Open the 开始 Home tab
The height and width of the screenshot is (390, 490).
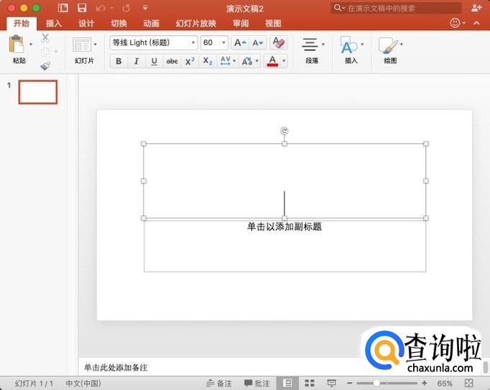22,23
